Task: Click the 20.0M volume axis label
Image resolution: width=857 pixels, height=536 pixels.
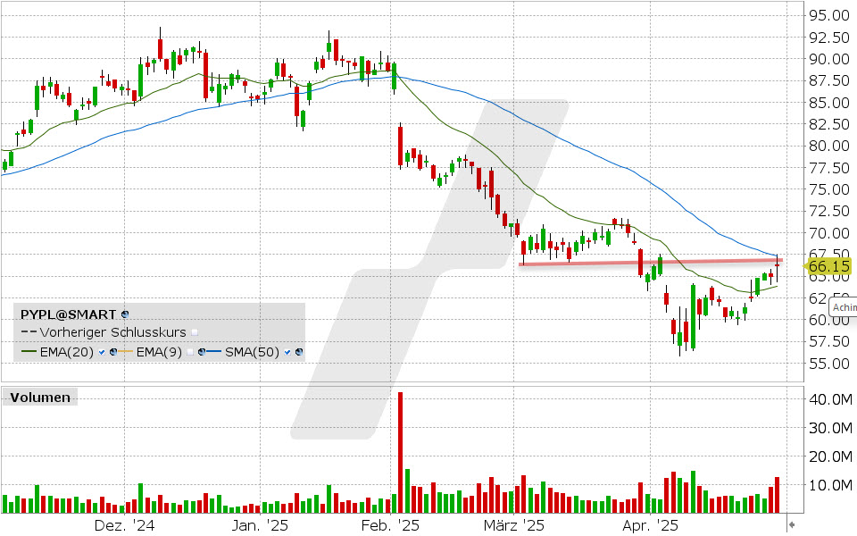Action: [x=830, y=456]
